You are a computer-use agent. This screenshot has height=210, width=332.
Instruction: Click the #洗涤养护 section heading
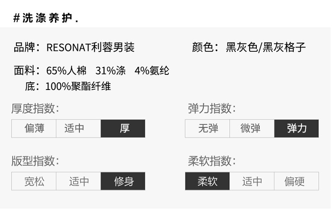pos(46,18)
